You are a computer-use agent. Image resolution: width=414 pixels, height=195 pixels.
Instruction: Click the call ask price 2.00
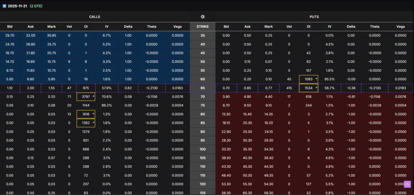(x=31, y=88)
